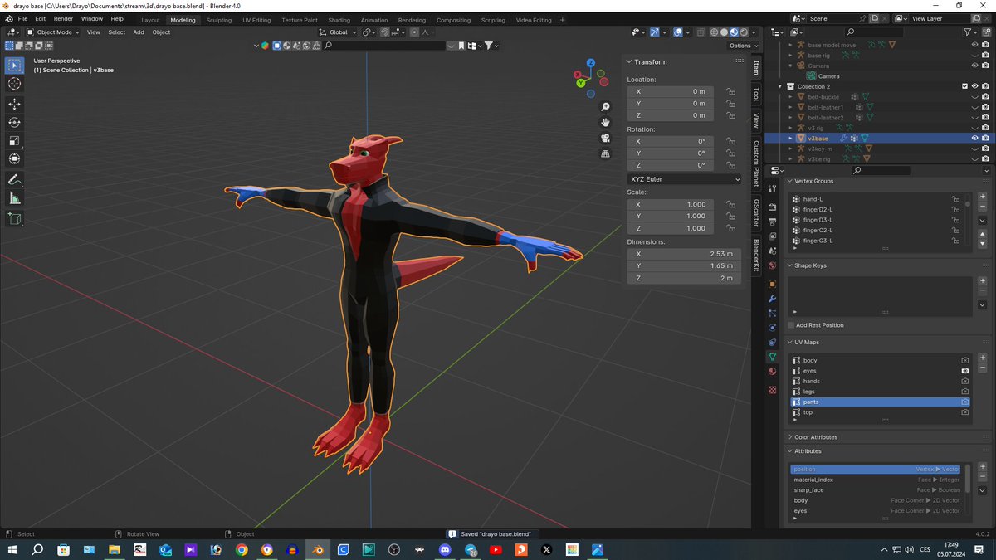
Task: Select the sharp_face attribute row
Action: [x=876, y=490]
